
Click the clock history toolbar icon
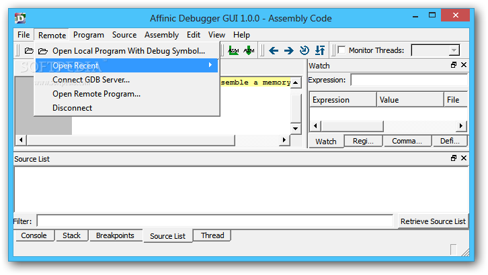[304, 50]
